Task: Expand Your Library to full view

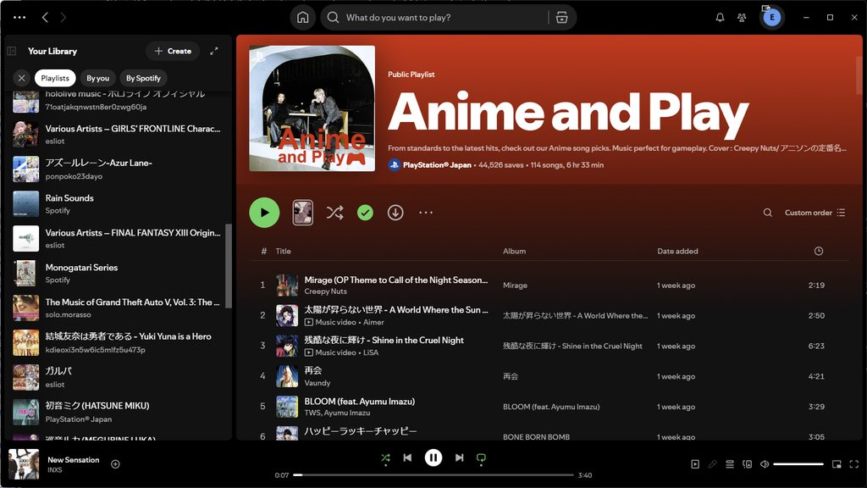Action: click(x=214, y=51)
